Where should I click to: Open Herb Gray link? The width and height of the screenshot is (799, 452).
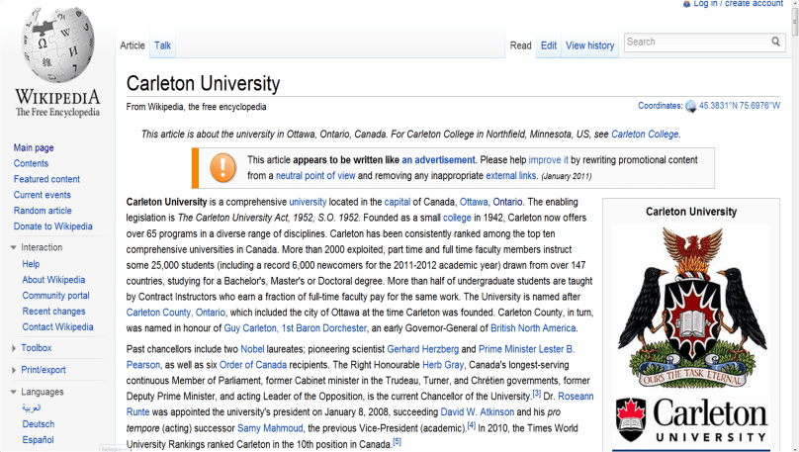coord(443,365)
